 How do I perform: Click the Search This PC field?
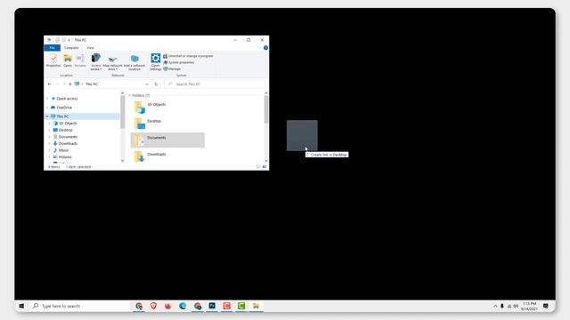216,84
